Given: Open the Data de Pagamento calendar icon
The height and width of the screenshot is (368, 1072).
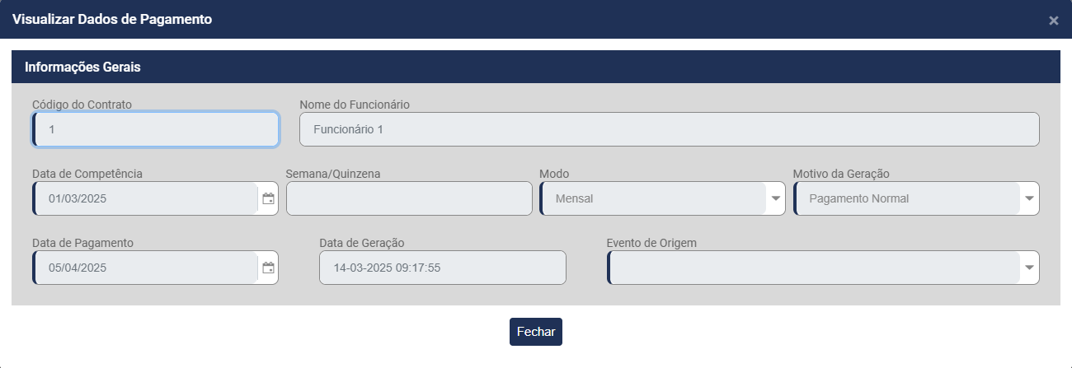Looking at the screenshot, I should click(x=268, y=268).
